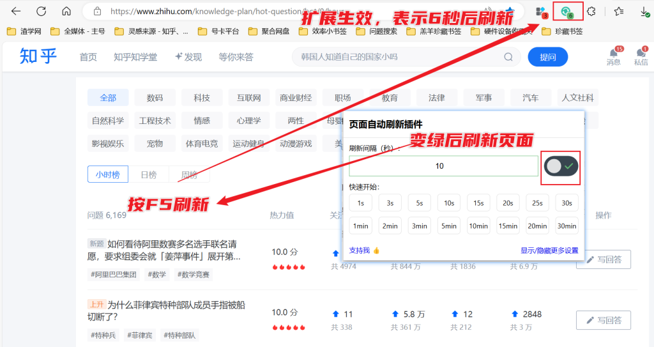Click 写回答 for the 菲律宾 question
654x347 pixels.
pos(604,320)
